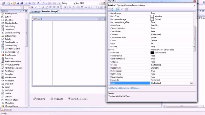Viewport: 205px width, 115px height.
Task: Click the BackColor Window color swatch
Action: point(152,16)
